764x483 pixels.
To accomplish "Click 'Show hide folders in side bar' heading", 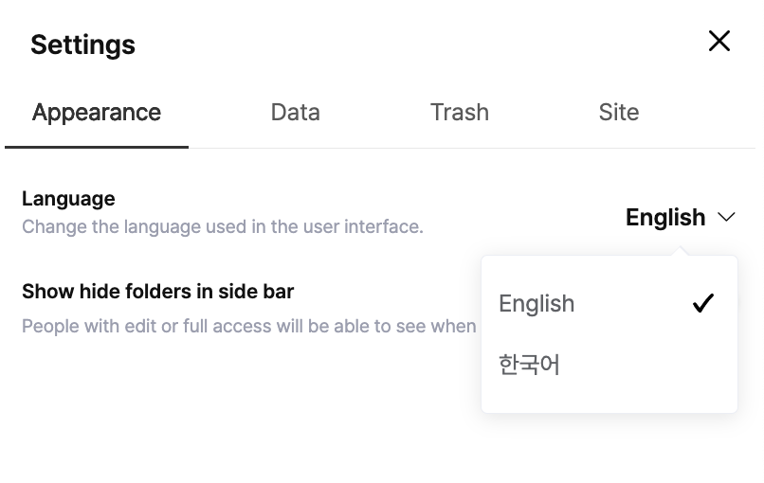I will pos(157,292).
